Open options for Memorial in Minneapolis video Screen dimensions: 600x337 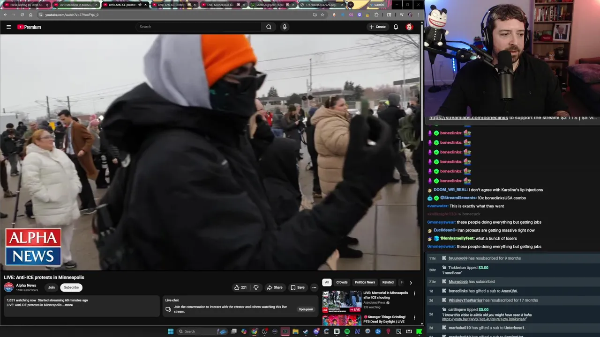pyautogui.click(x=414, y=293)
